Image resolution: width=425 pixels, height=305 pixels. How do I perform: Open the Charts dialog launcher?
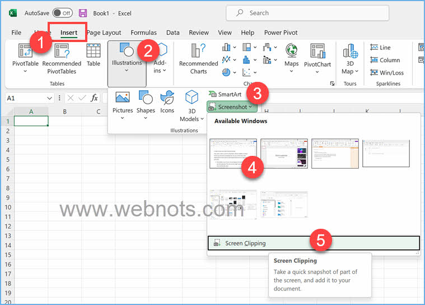pos(332,84)
